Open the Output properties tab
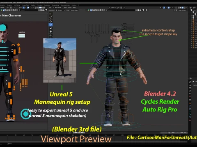This screenshot has width=197, height=147. coord(190,88)
